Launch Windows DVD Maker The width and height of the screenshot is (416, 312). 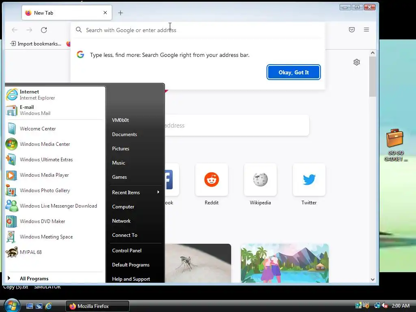(54, 221)
